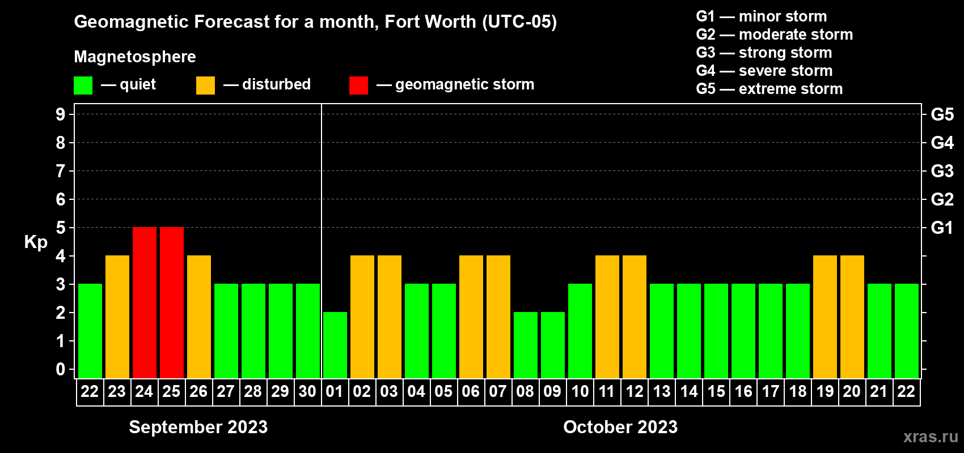Screen dimensions: 964x453
Task: Click the G1 label on right axis
Action: coord(942,228)
